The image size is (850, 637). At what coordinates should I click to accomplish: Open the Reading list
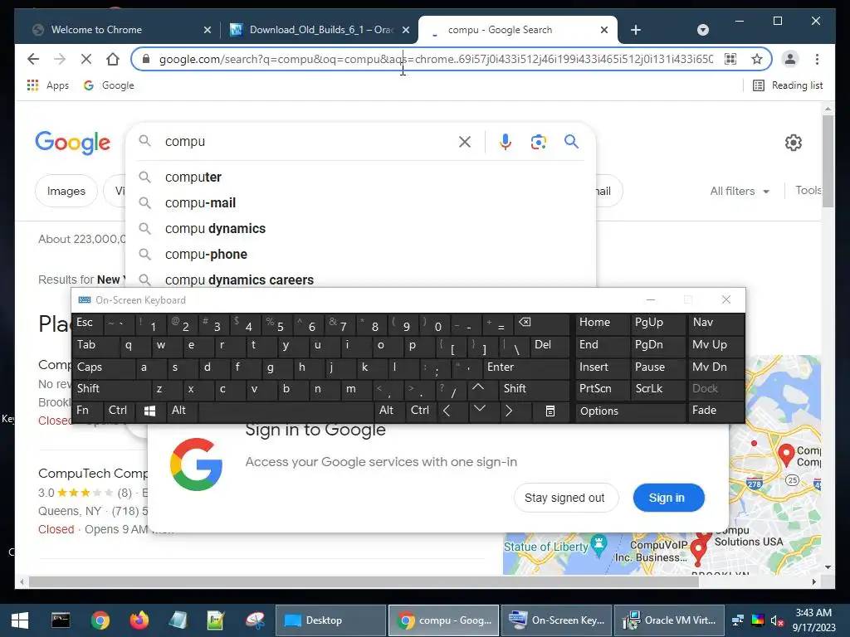(x=788, y=85)
